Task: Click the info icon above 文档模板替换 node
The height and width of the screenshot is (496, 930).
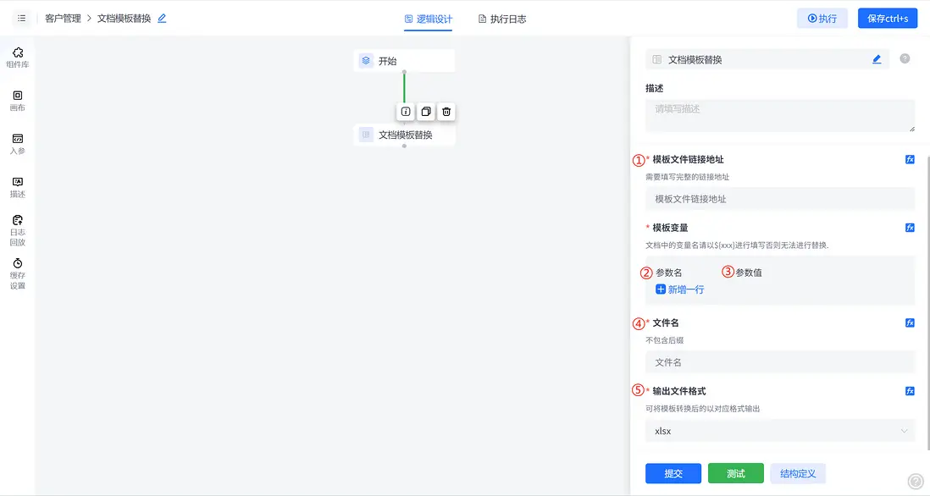Action: click(x=405, y=111)
